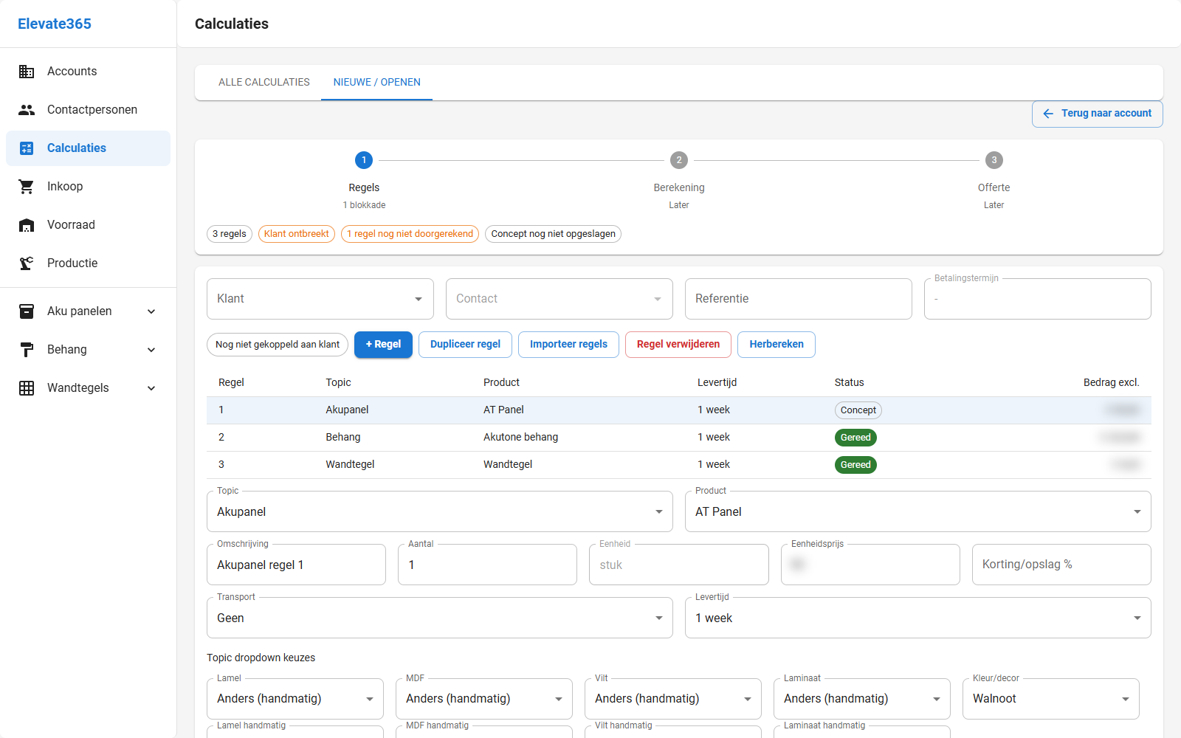1181x738 pixels.
Task: Open Inkoop in sidebar
Action: (x=88, y=187)
